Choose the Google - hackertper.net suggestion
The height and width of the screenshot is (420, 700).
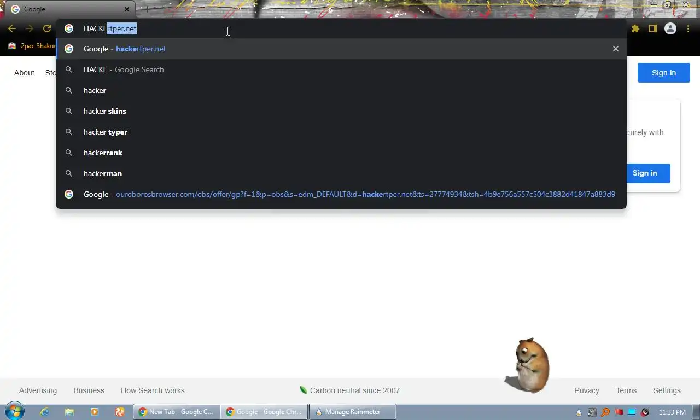[x=341, y=49]
